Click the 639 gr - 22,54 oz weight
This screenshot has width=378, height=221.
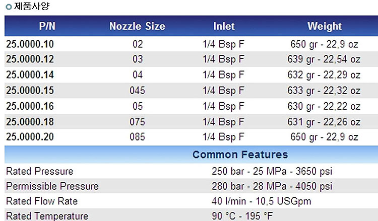pyautogui.click(x=325, y=59)
